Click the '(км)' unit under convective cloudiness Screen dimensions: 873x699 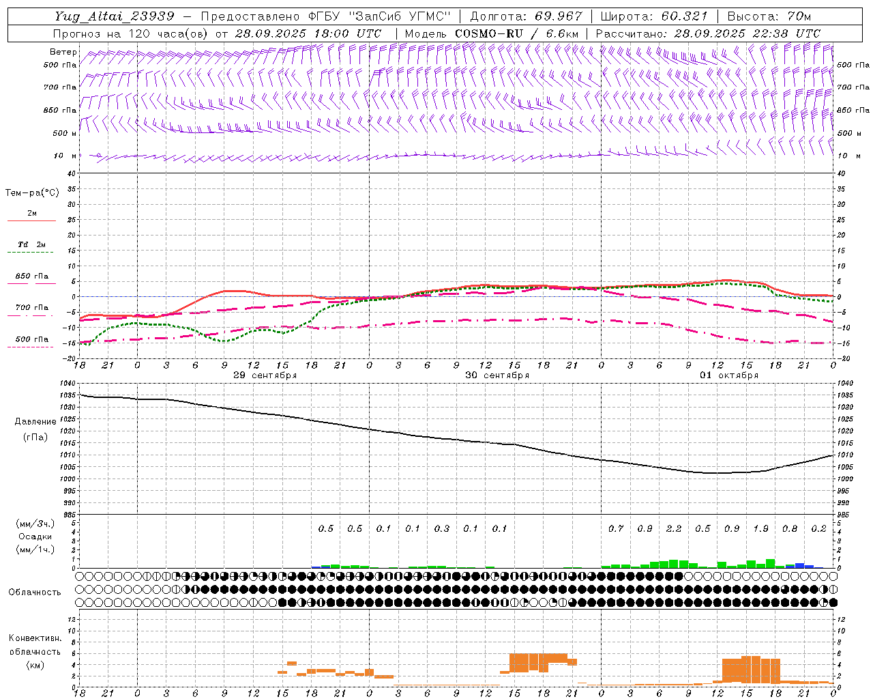(x=35, y=664)
